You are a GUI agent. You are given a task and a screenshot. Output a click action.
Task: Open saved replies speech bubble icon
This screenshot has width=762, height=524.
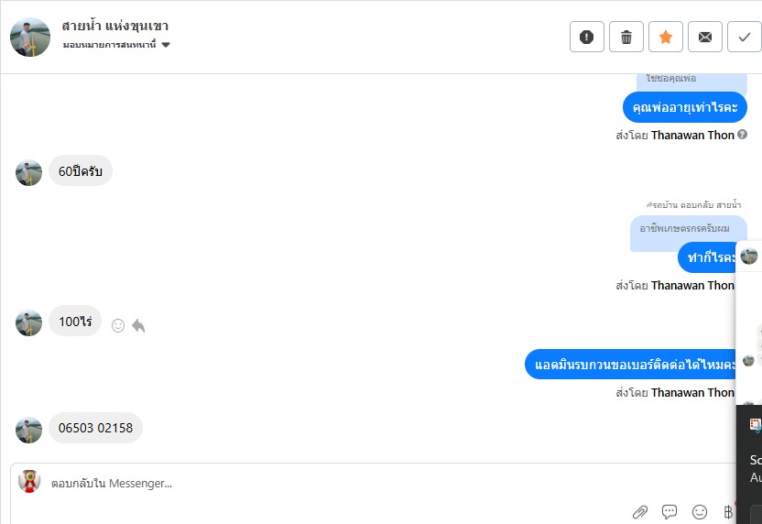tap(669, 511)
